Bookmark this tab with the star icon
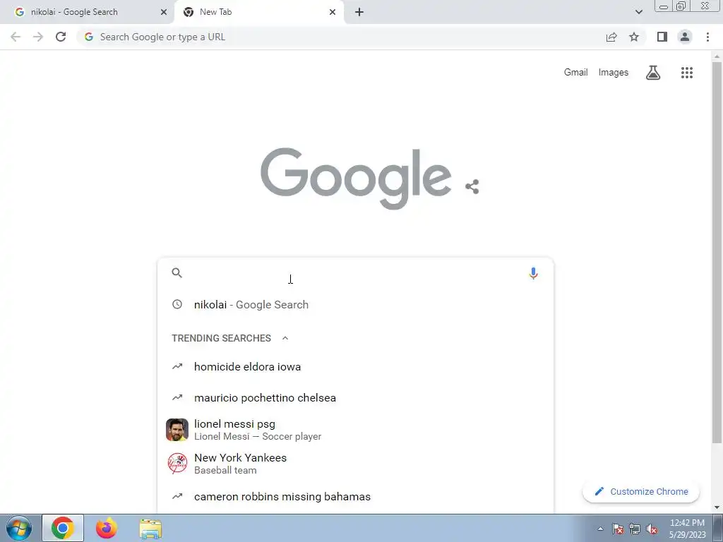 634,37
